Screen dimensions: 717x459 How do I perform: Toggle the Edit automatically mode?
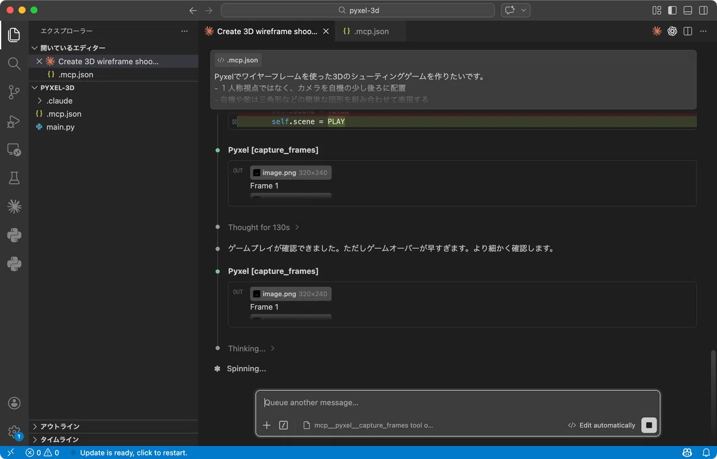[x=601, y=425]
